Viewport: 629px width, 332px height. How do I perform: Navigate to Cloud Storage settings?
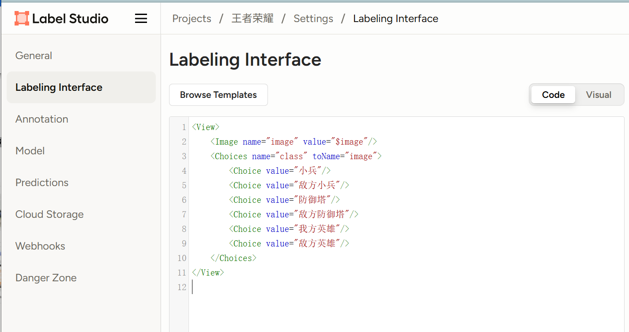click(49, 214)
